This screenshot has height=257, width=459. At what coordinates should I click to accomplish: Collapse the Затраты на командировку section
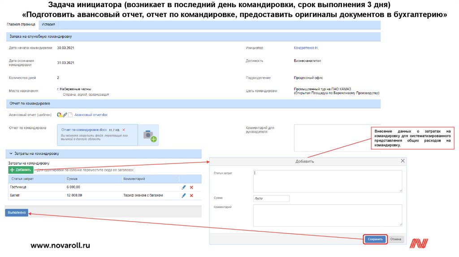[11, 154]
